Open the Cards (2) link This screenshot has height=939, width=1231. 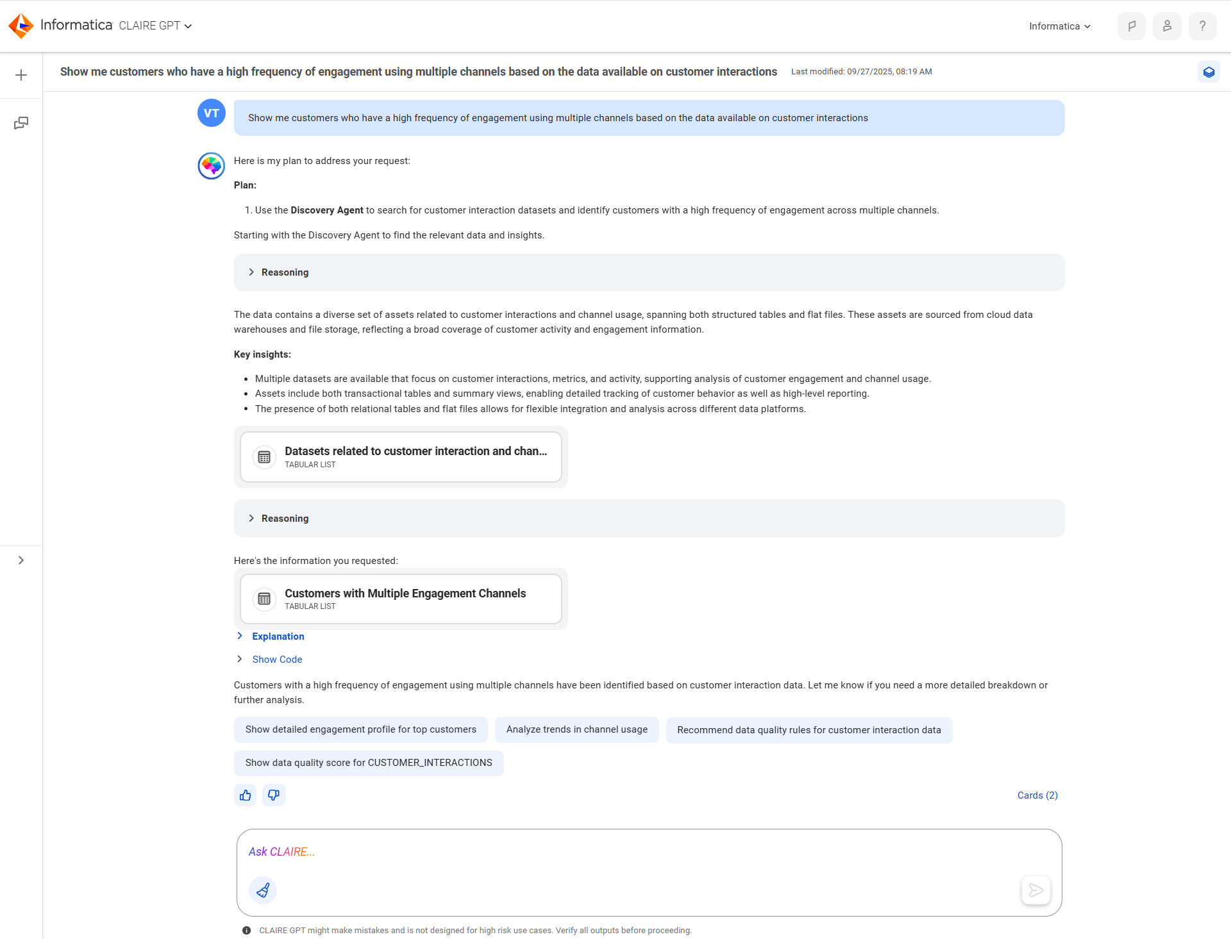pos(1037,795)
